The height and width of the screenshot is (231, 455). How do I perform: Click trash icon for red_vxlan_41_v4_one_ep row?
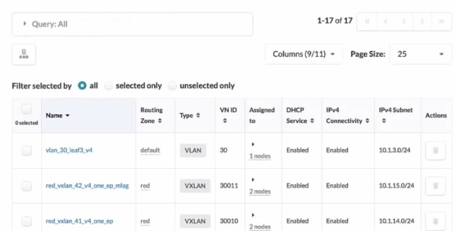[435, 221]
